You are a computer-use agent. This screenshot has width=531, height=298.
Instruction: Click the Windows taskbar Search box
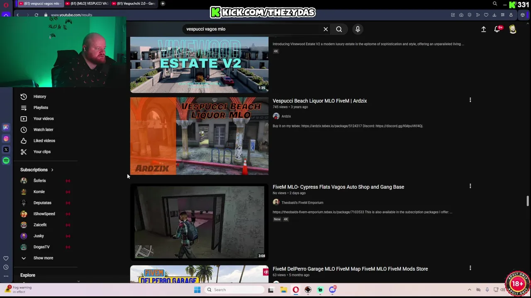(234, 290)
